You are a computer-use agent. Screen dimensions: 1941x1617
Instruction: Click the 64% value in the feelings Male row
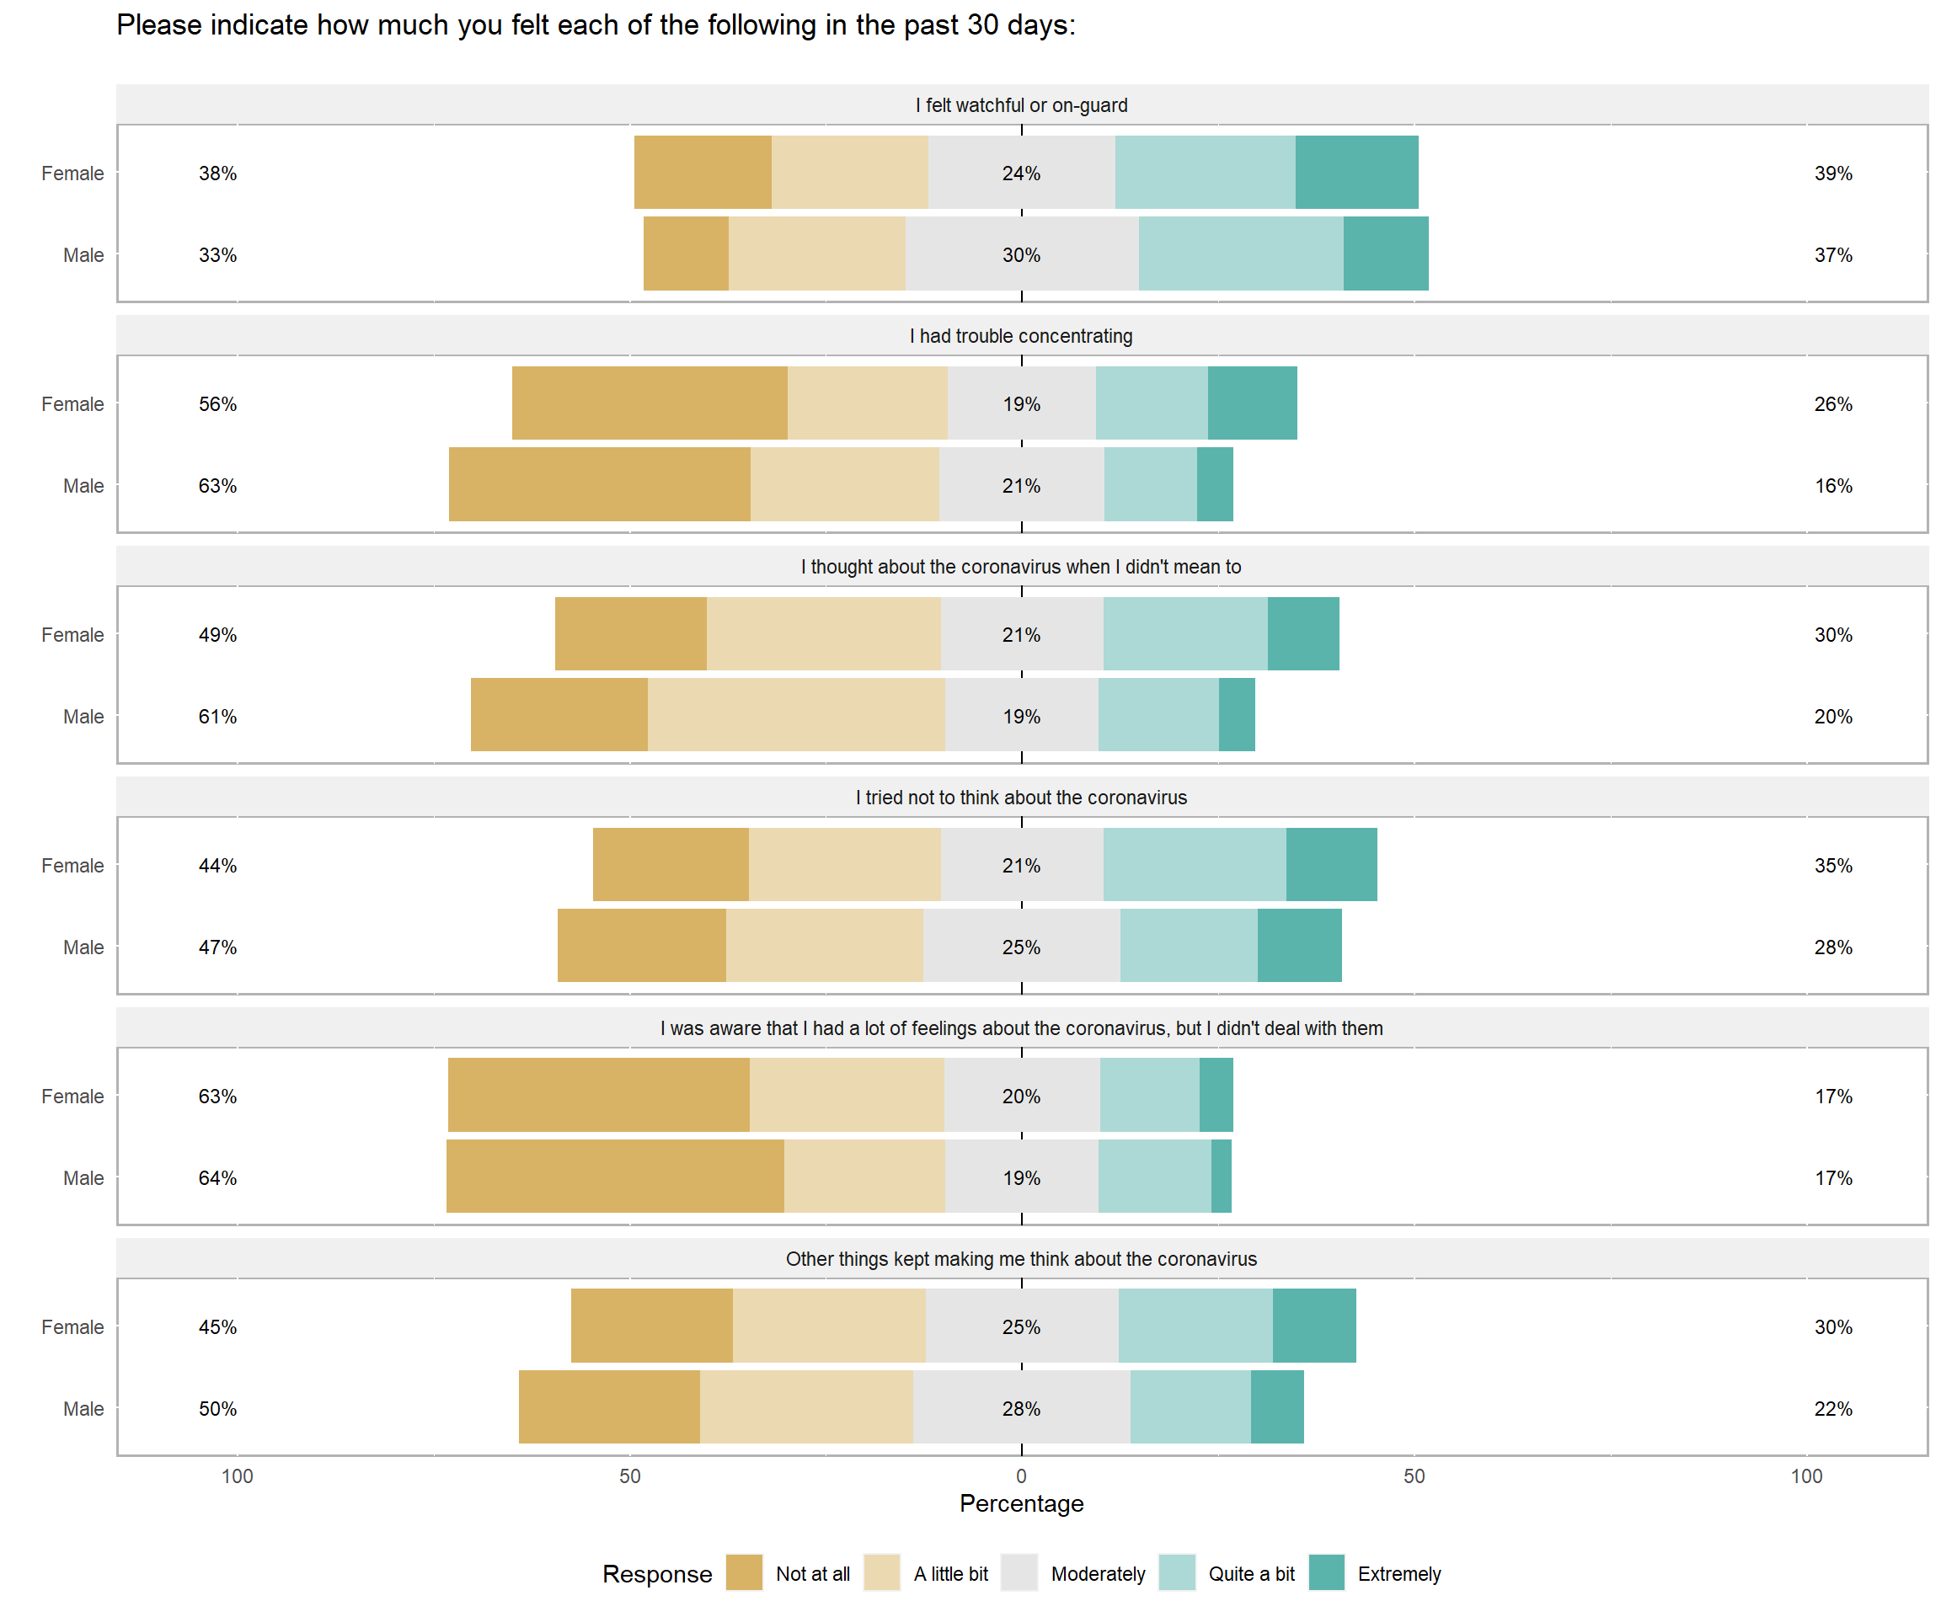click(x=218, y=1177)
